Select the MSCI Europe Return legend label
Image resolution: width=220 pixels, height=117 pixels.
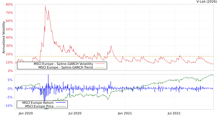38,103
